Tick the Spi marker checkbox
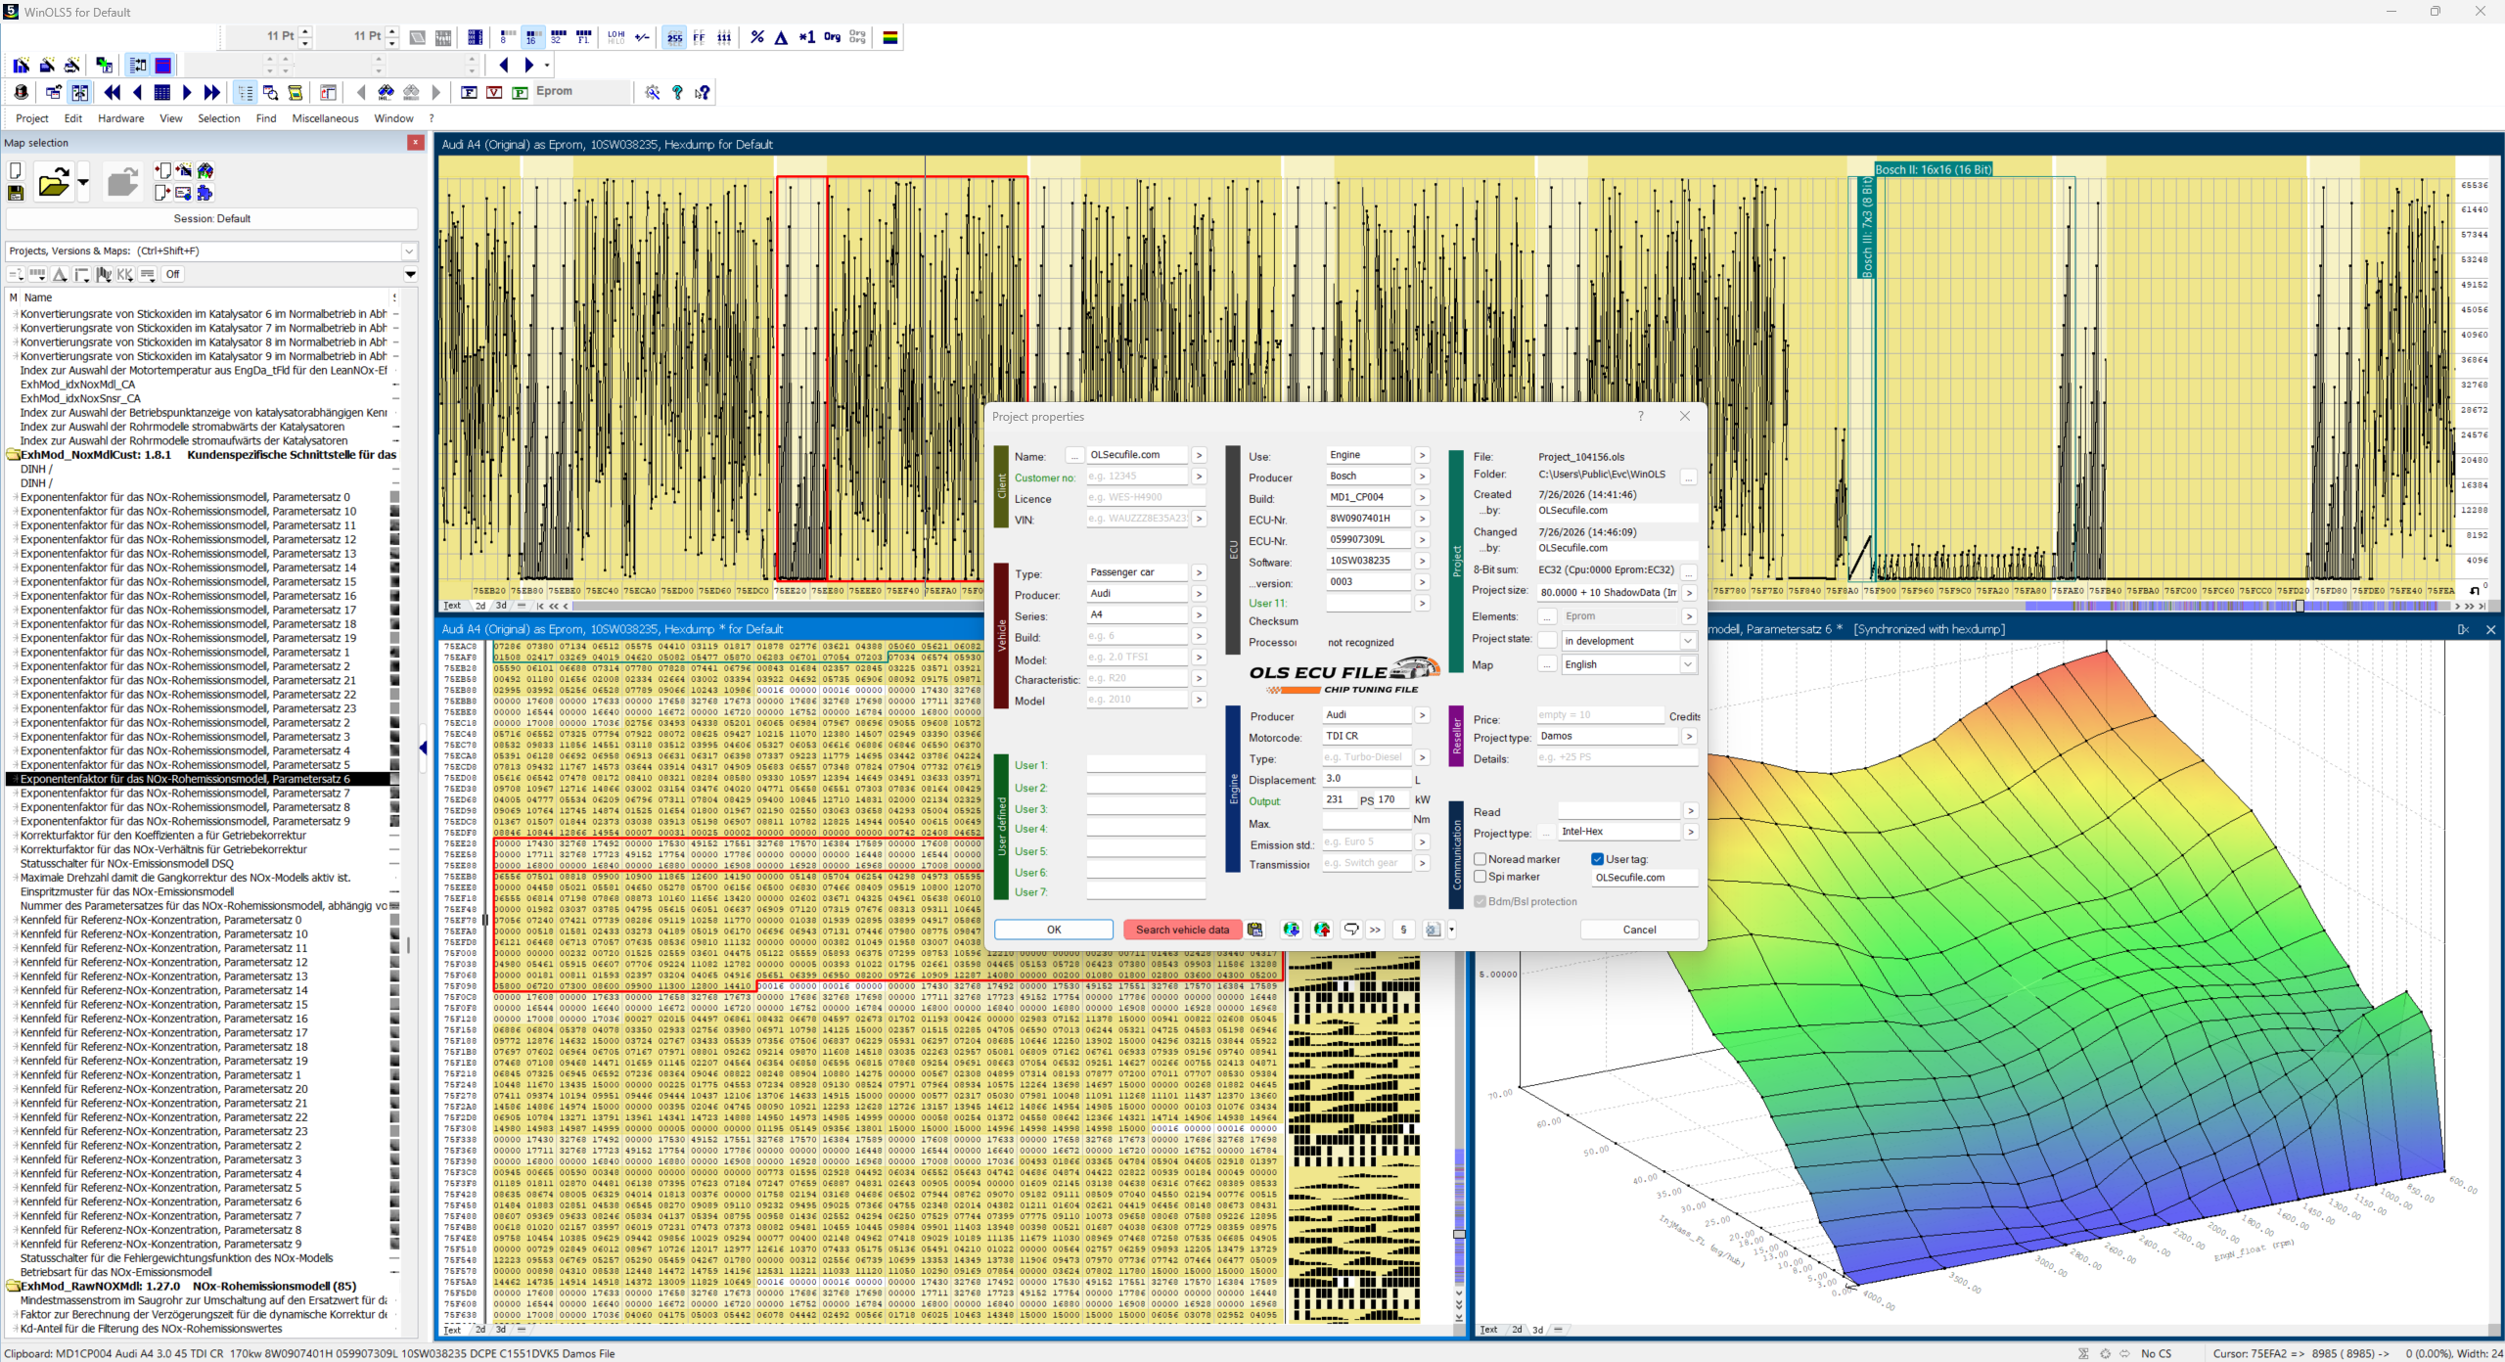Image resolution: width=2505 pixels, height=1362 pixels. pyautogui.click(x=1480, y=877)
